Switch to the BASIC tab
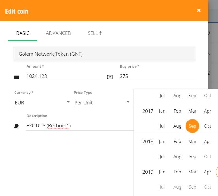 [x=23, y=33]
